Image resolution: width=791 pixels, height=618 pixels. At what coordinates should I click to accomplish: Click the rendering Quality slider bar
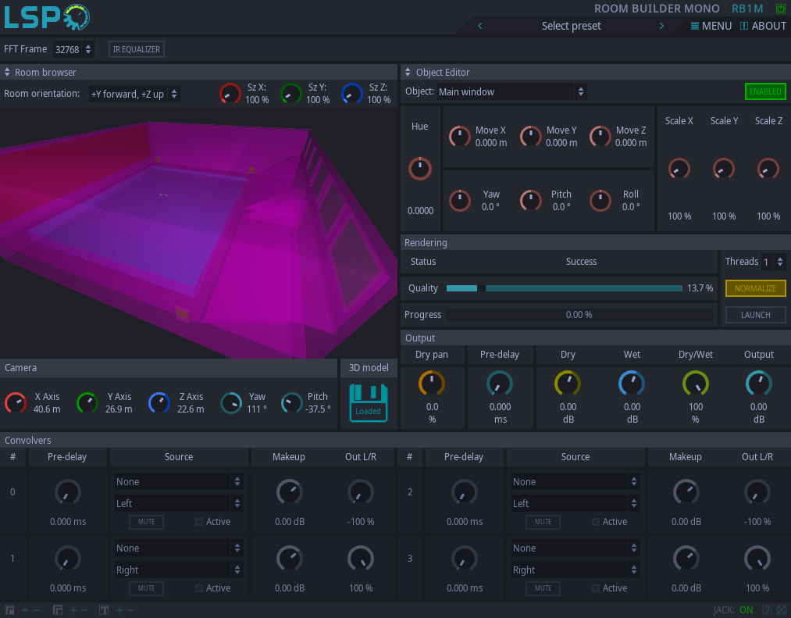(564, 288)
